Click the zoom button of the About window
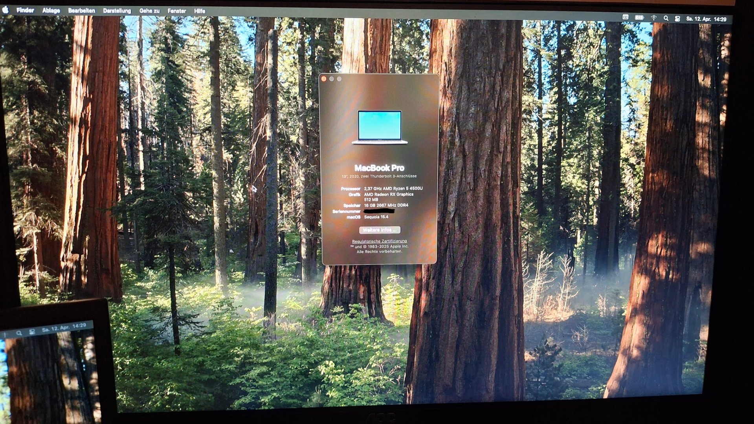This screenshot has width=754, height=424. [x=339, y=79]
